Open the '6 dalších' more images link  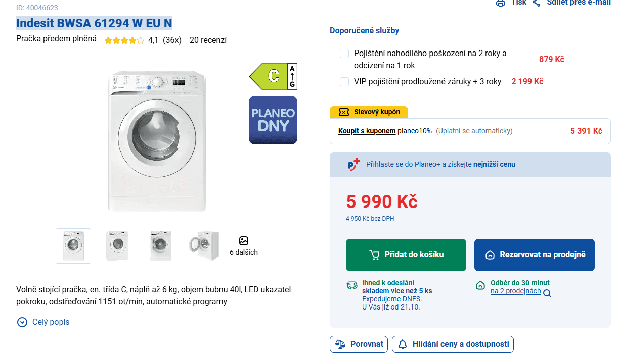pos(244,252)
